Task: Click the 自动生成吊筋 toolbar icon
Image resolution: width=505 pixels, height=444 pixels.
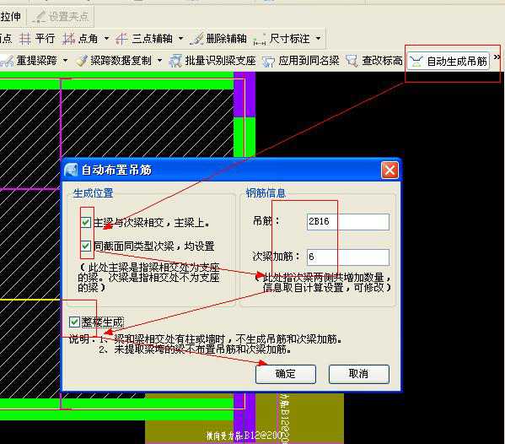Action: [416, 61]
